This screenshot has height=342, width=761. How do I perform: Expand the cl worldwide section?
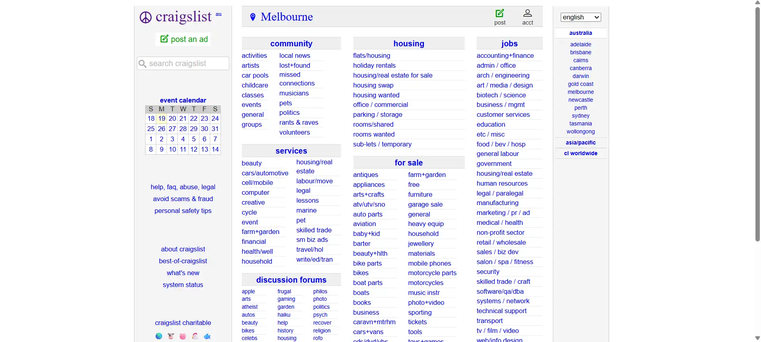(581, 153)
